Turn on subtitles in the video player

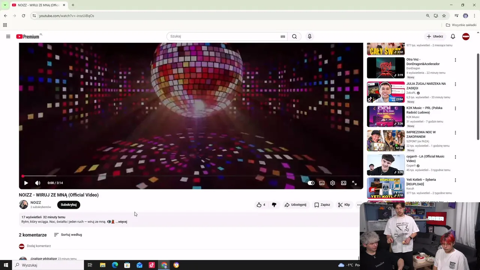322,183
